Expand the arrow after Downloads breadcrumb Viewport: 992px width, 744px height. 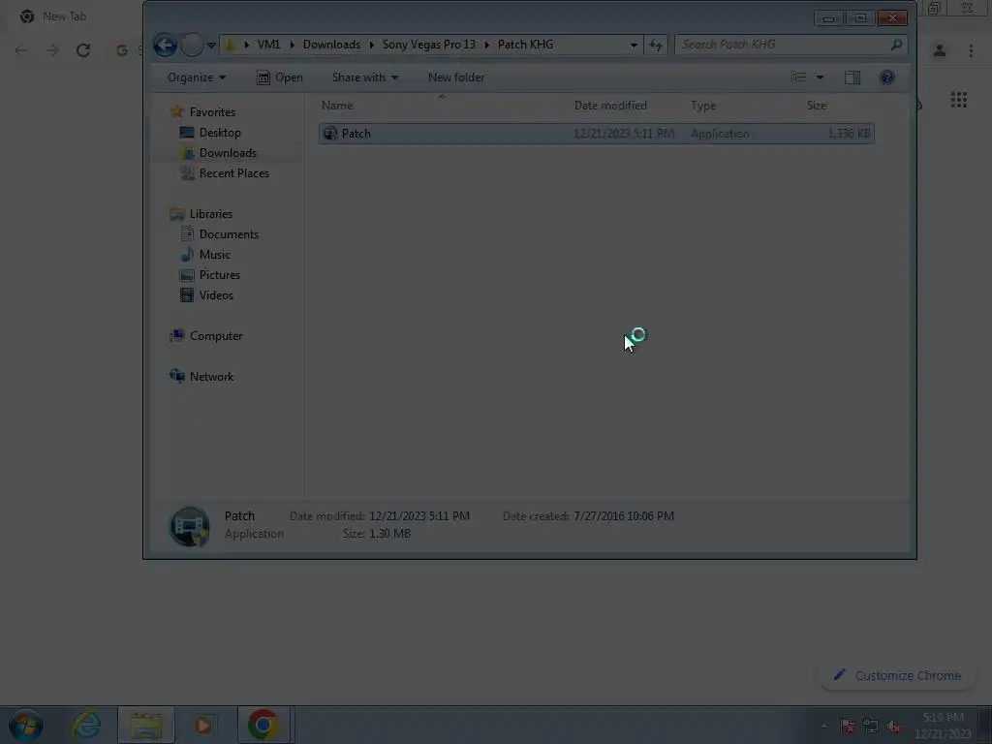[x=371, y=45]
